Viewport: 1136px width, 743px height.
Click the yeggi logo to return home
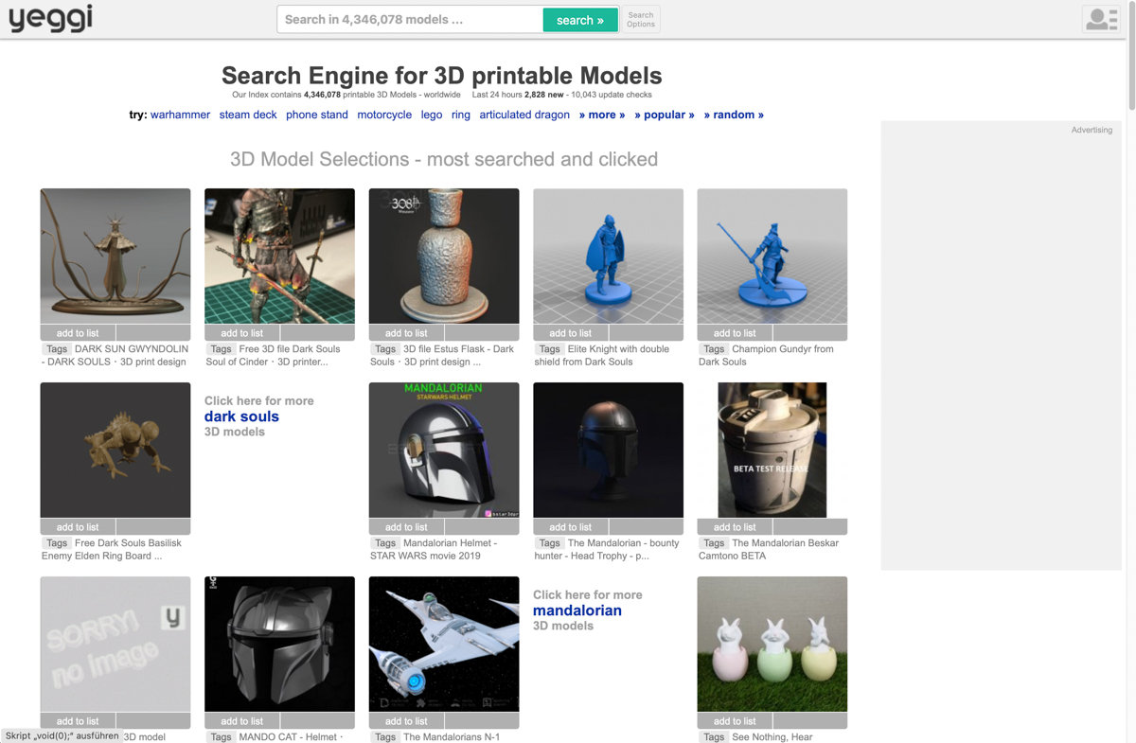pyautogui.click(x=49, y=18)
